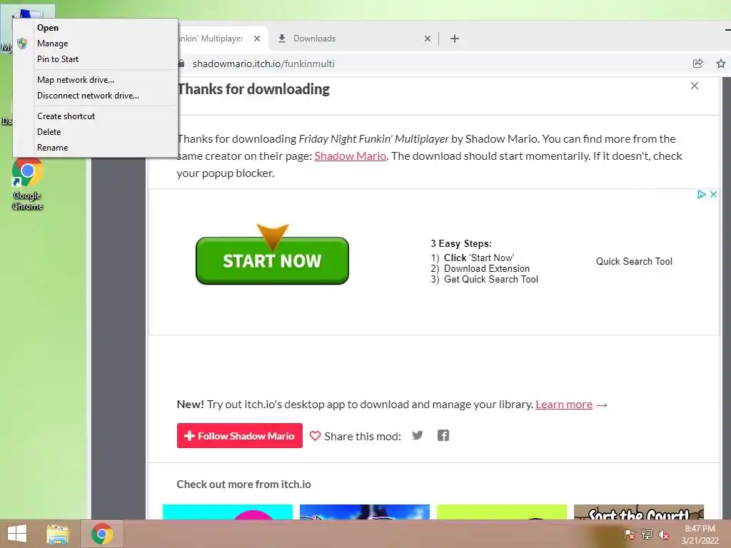Click the lock icon in address bar
731x548 pixels.
[x=181, y=64]
